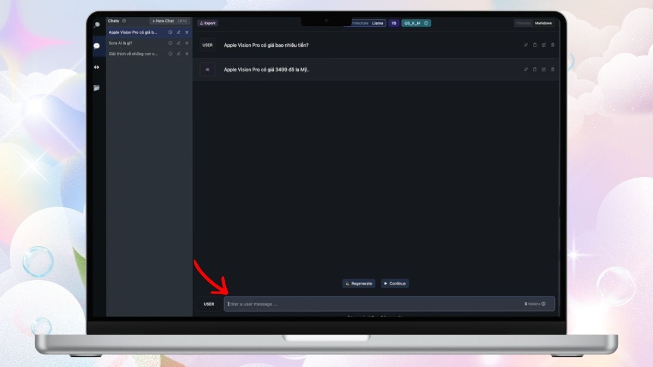The height and width of the screenshot is (367, 653).
Task: Switch message view to Plaintext
Action: coord(523,23)
